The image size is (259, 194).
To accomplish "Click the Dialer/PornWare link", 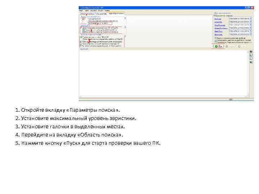I will tap(221, 28).
